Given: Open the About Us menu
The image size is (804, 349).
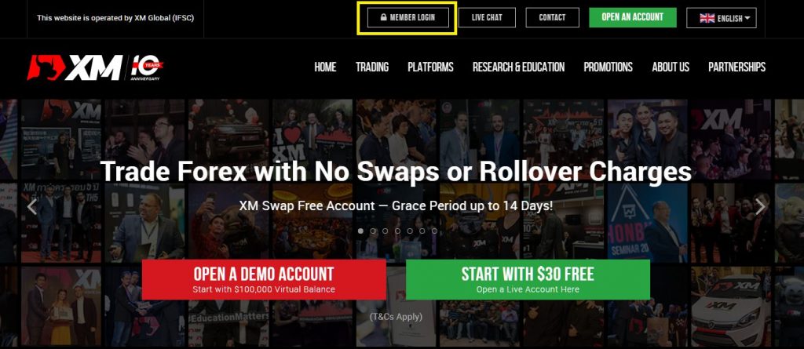Looking at the screenshot, I should pos(671,67).
